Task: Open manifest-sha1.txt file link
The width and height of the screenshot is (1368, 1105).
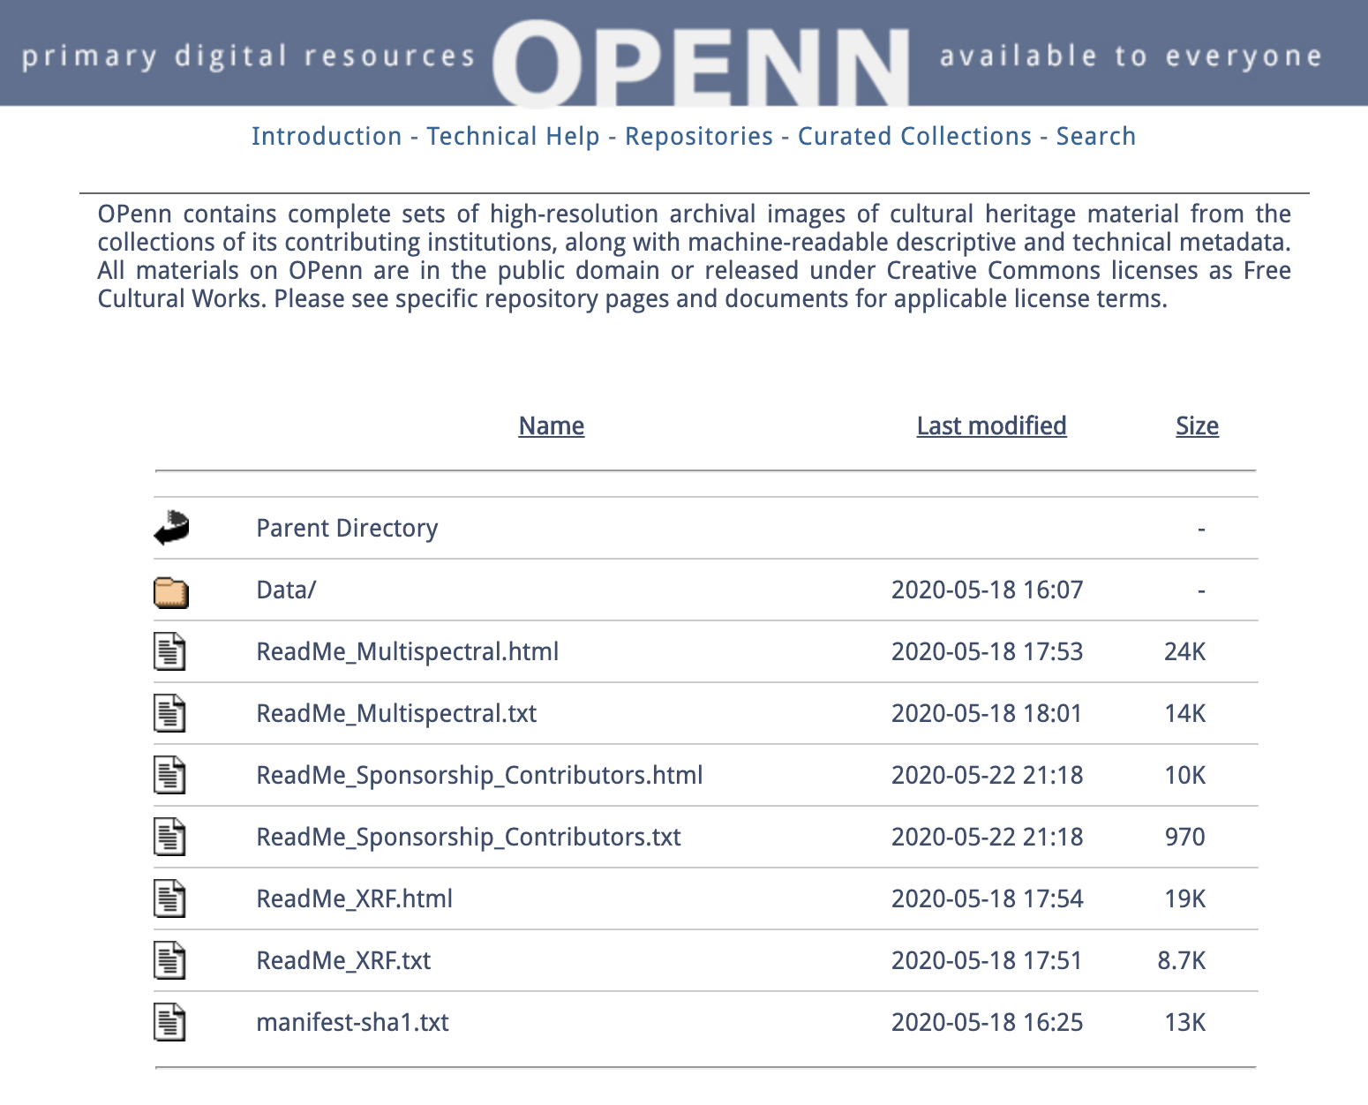Action: 352,1023
